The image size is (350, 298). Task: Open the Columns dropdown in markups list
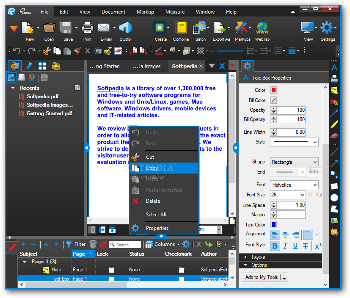point(163,244)
